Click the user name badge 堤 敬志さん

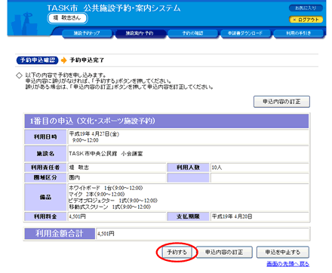(67, 18)
